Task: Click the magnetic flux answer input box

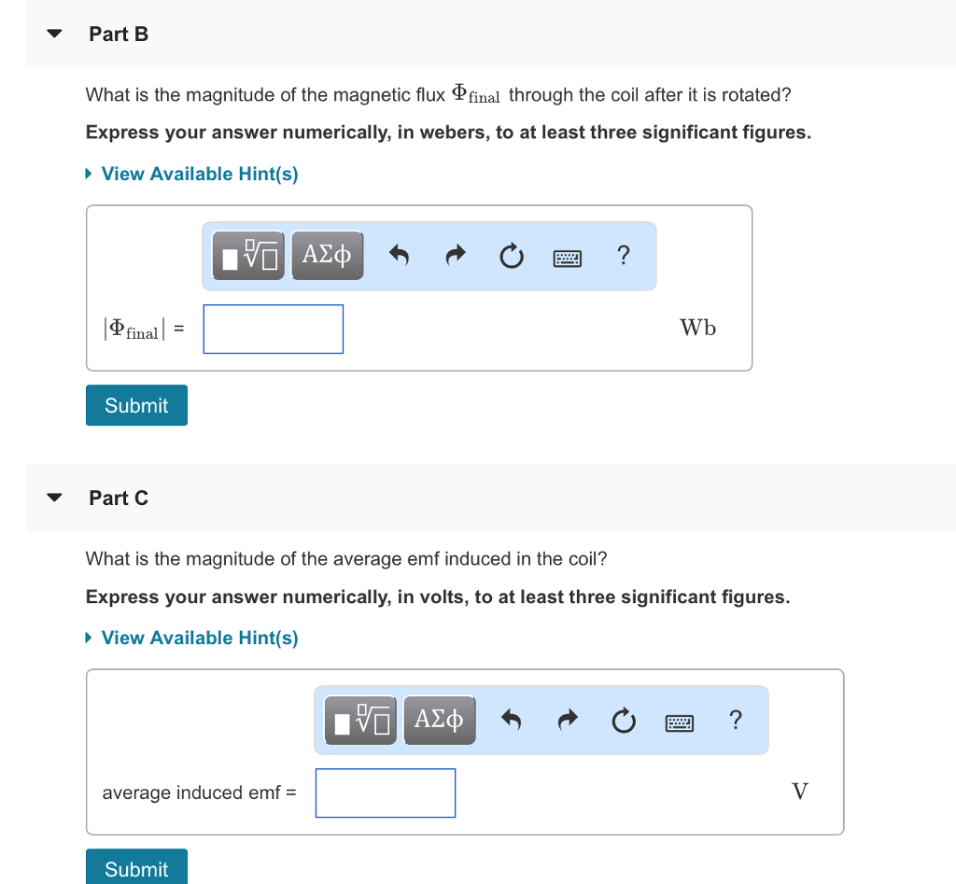Action: pos(273,329)
